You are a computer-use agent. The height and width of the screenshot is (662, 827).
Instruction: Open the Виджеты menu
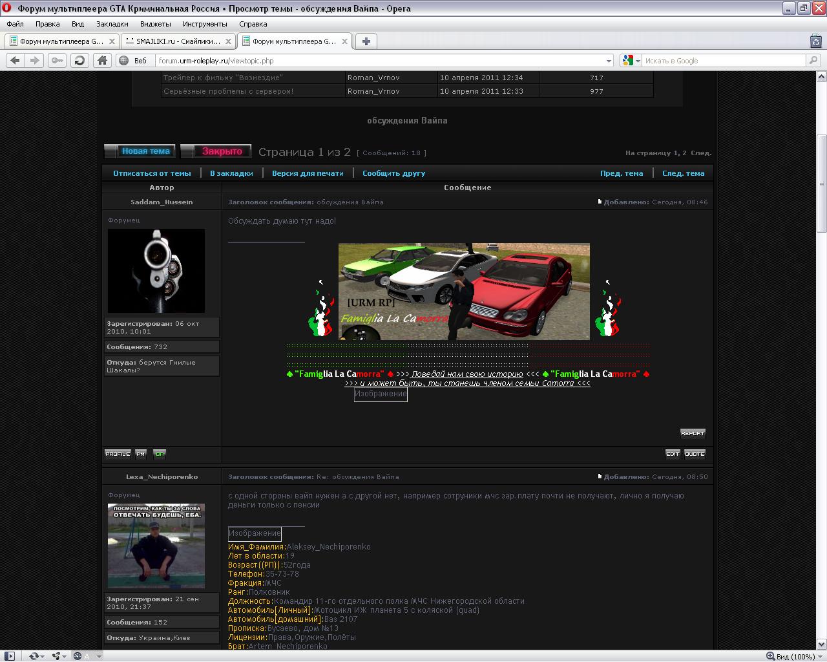tap(155, 24)
